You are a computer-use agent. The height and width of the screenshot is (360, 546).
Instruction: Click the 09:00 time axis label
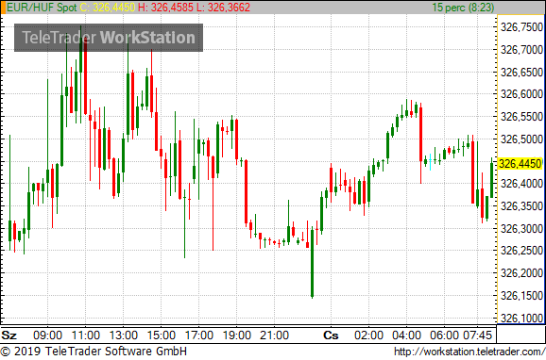pyautogui.click(x=48, y=335)
